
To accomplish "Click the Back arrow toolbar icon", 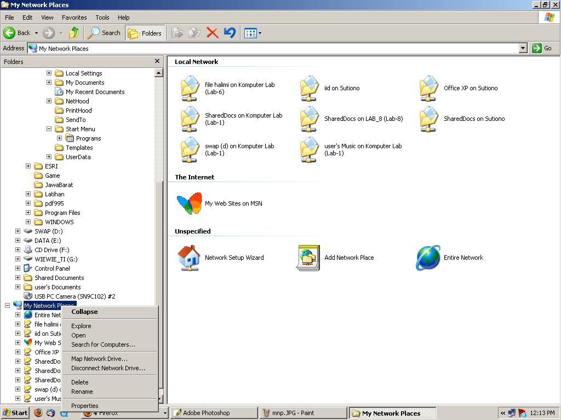I will click(9, 33).
